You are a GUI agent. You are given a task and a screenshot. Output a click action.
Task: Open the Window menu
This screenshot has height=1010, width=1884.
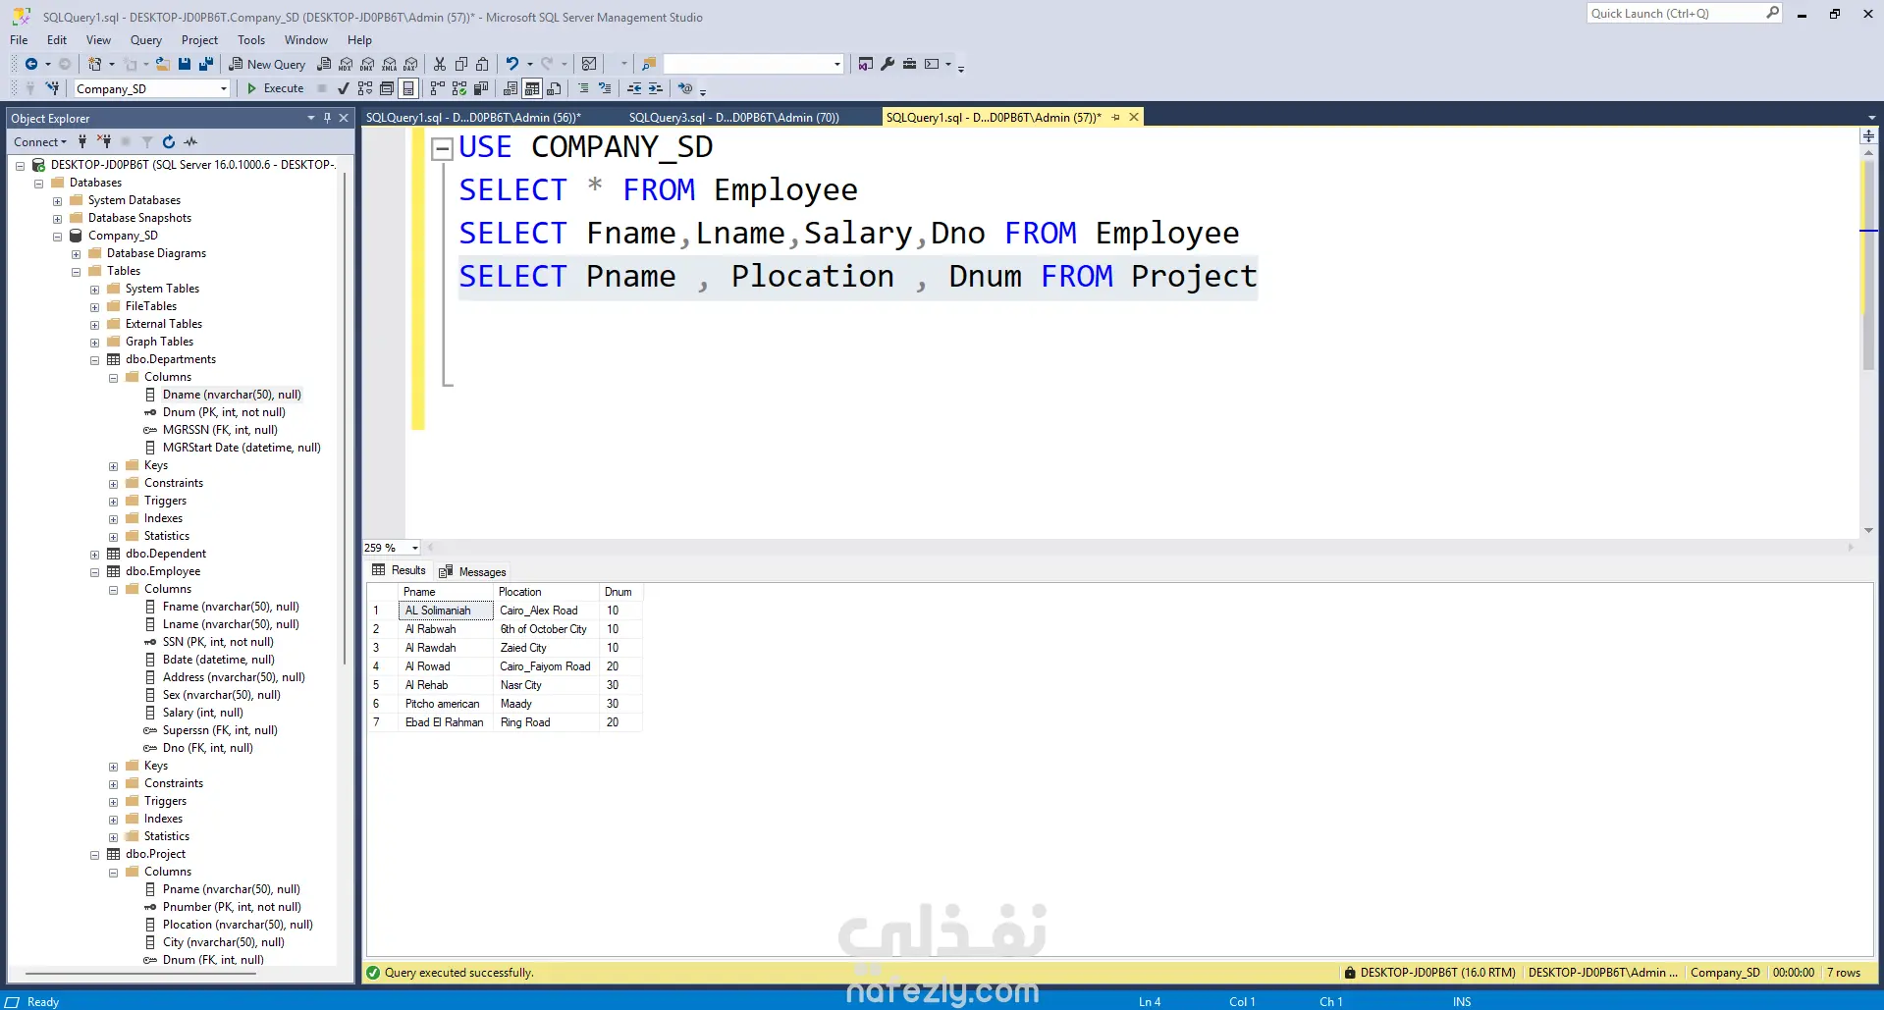(x=305, y=40)
